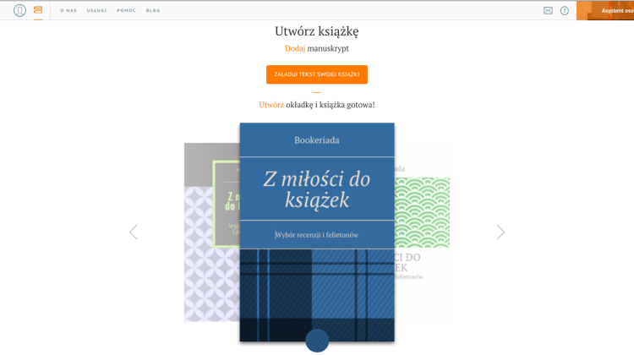Open the mail envelope icon

(548, 10)
